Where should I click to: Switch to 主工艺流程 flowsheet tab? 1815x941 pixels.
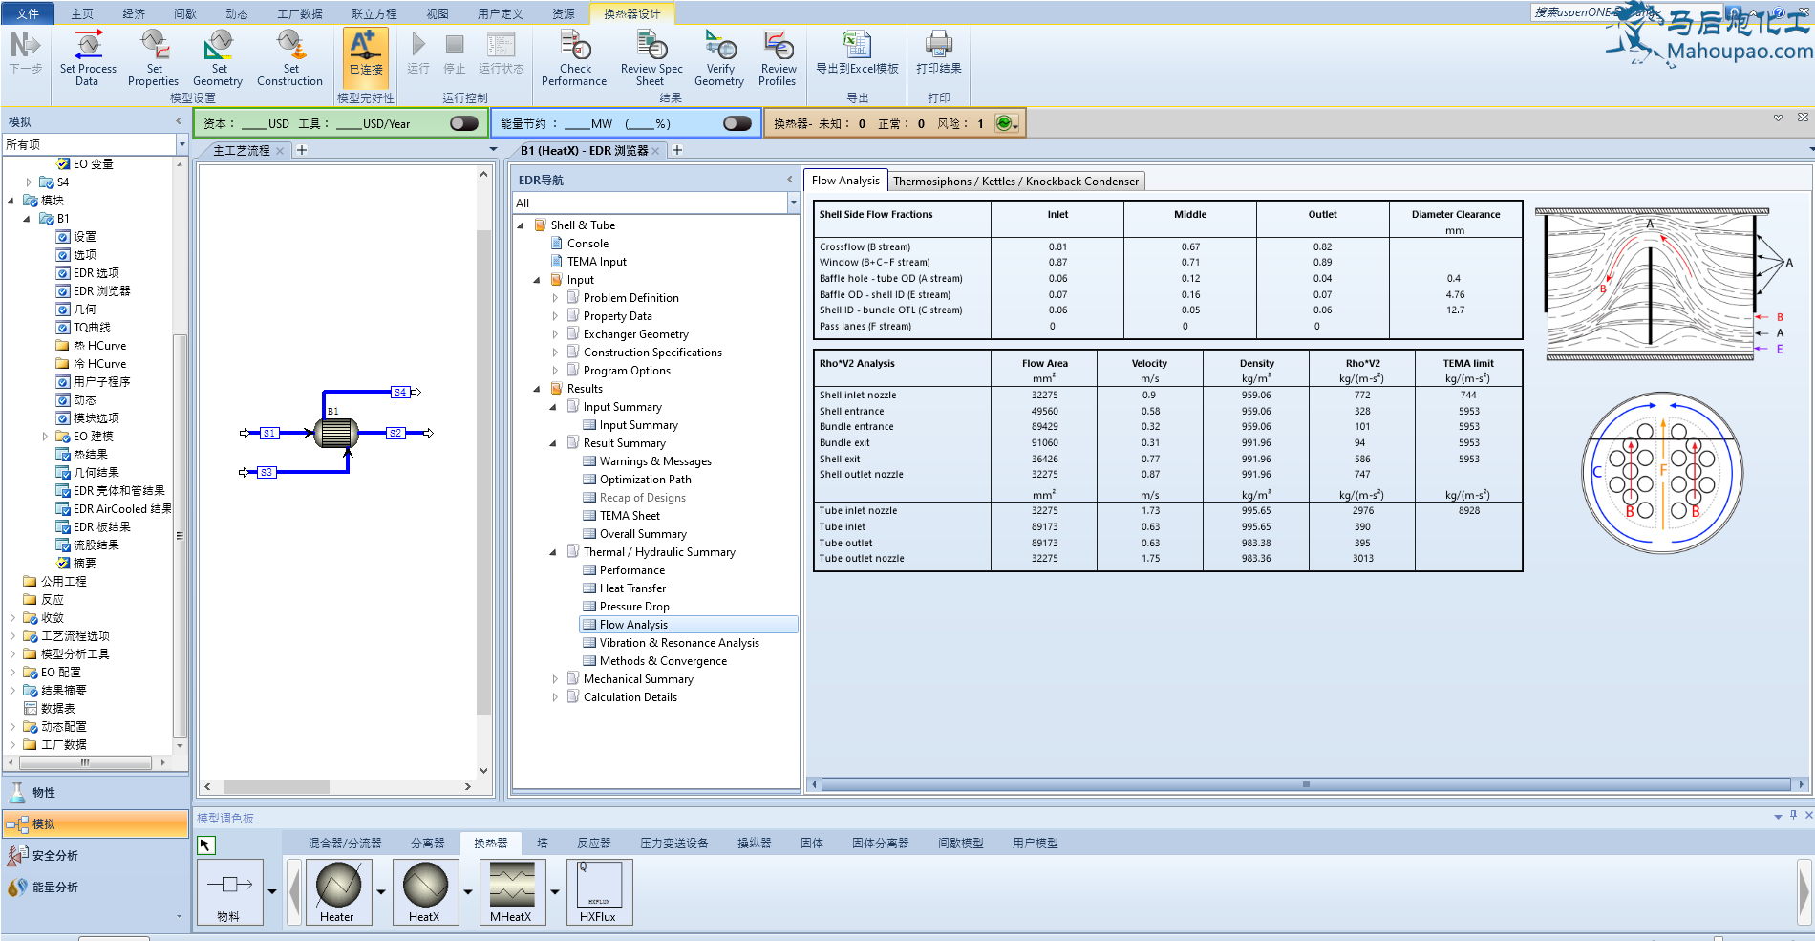(241, 151)
